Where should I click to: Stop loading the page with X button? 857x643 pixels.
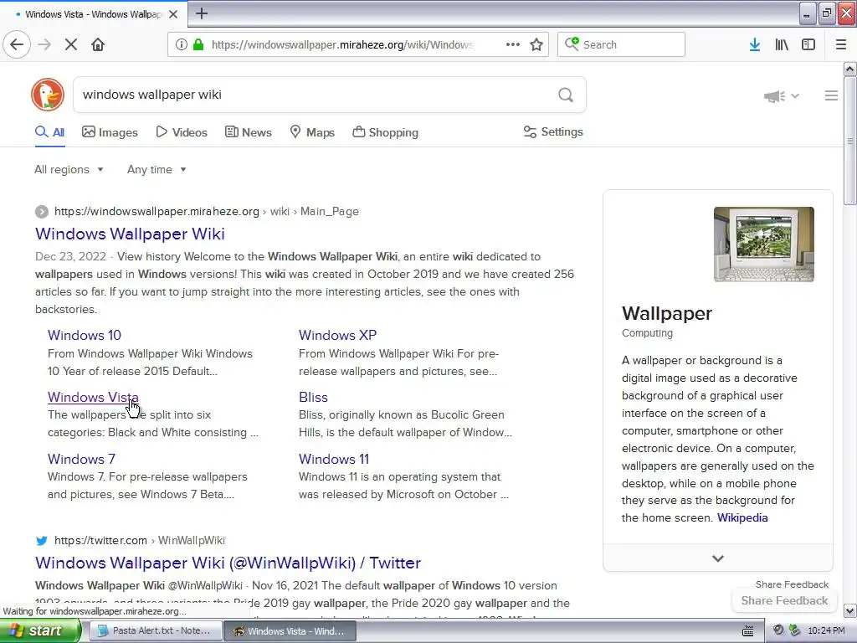(x=71, y=44)
